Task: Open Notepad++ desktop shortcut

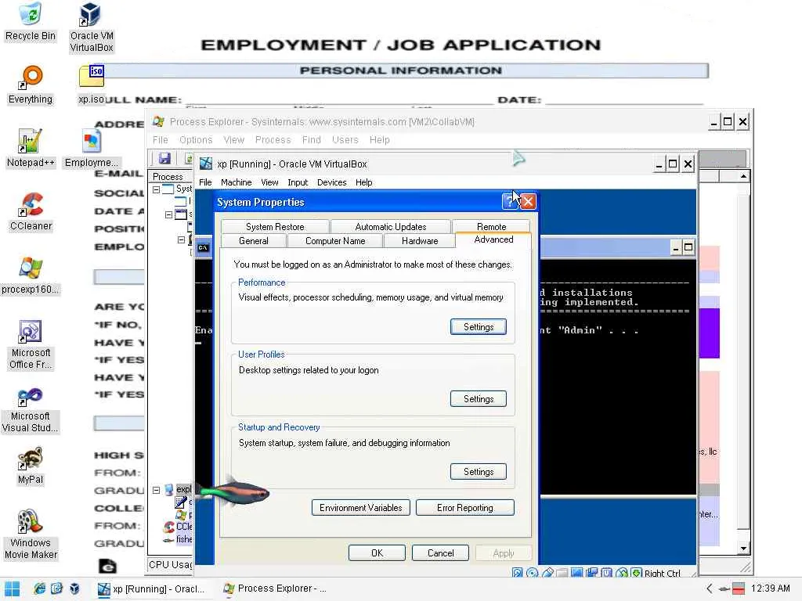Action: click(31, 148)
